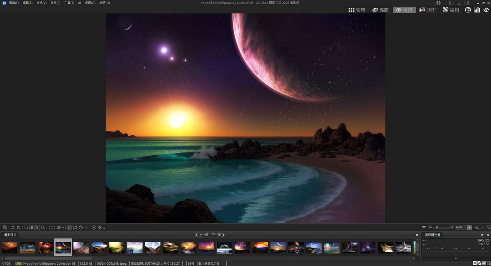Activate the Zoom magnifier tool
491x266 pixels.
point(43,228)
